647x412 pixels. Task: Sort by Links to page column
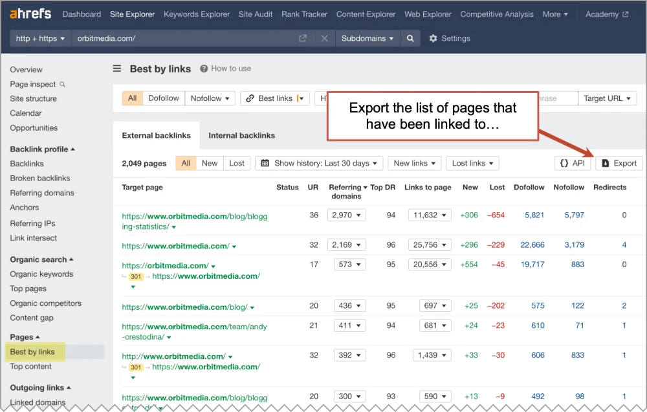(x=428, y=187)
